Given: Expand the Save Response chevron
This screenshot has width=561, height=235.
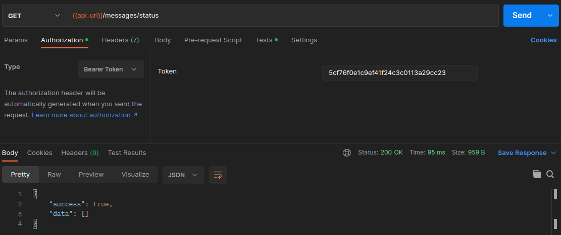Looking at the screenshot, I should [553, 152].
